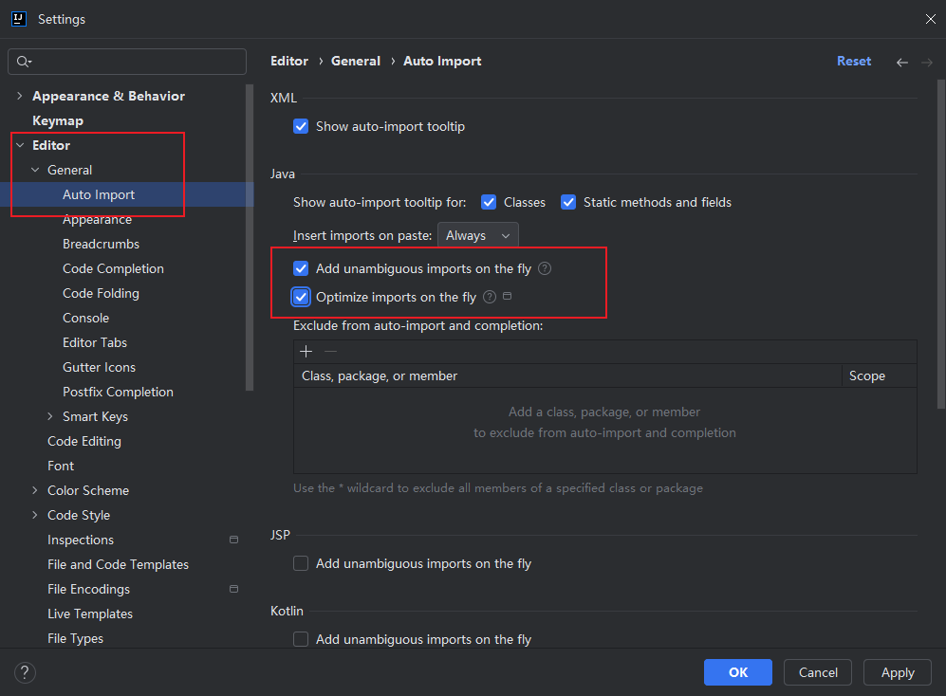Open help for Optimize imports on the fly
The height and width of the screenshot is (696, 946).
[490, 297]
